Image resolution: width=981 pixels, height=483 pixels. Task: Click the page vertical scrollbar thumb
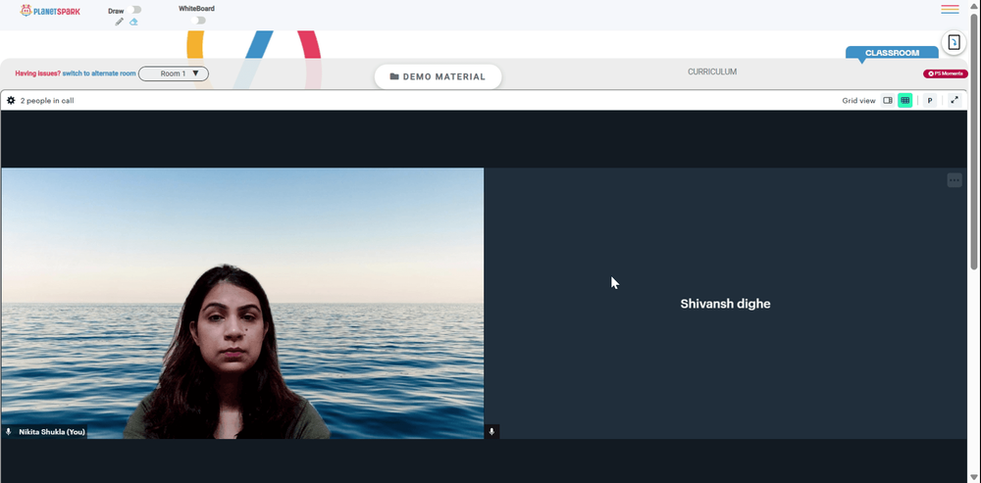pyautogui.click(x=974, y=140)
